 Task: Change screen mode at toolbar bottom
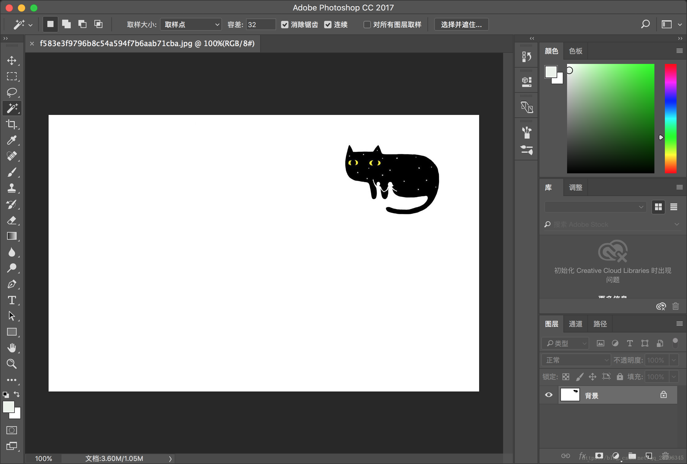point(12,446)
